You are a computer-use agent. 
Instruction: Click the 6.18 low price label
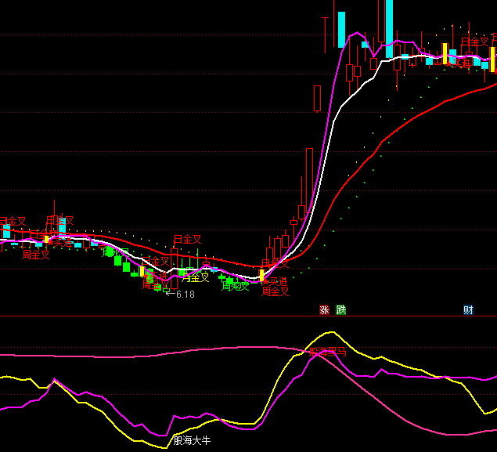click(185, 295)
